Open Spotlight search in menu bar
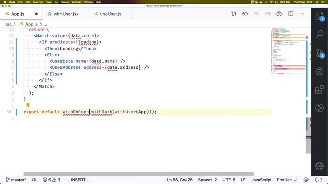 (317, 2)
